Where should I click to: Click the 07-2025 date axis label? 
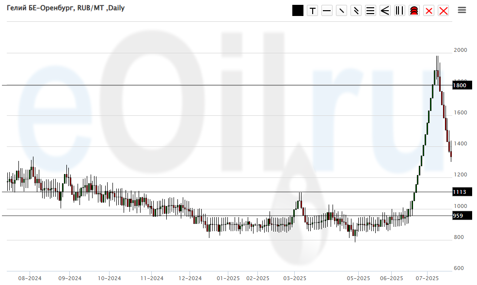tap(427, 278)
